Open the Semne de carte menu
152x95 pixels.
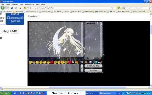point(30,4)
